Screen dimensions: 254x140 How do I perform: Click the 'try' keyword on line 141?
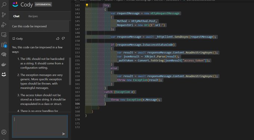click(106, 5)
